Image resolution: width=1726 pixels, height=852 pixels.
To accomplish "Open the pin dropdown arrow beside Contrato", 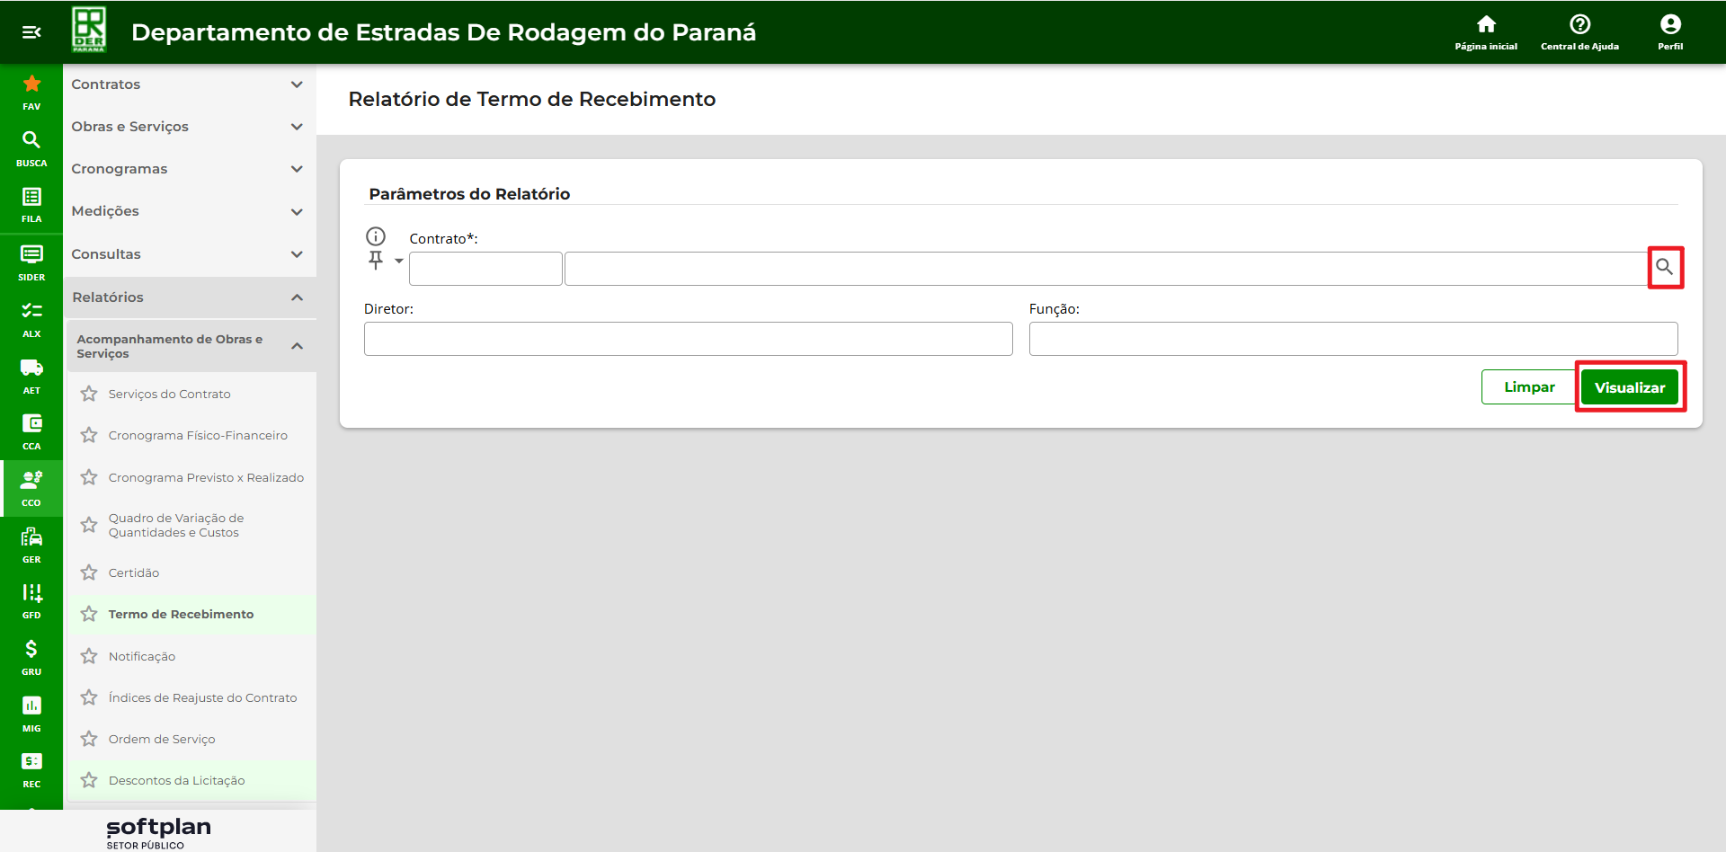I will click(398, 261).
